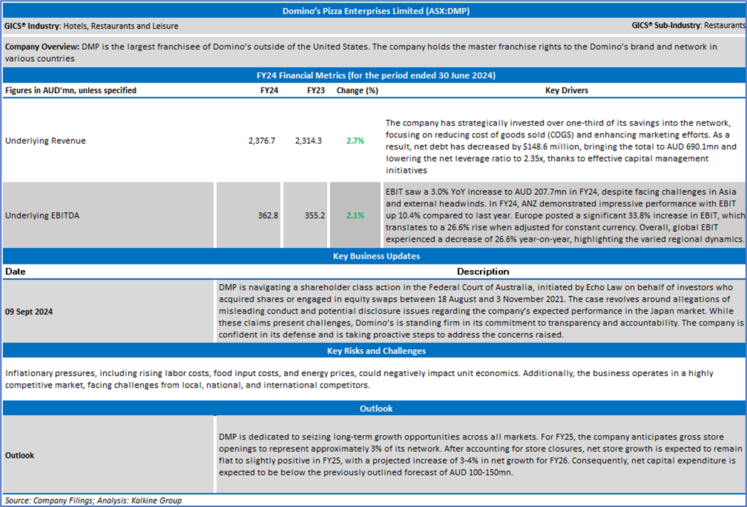Click the Underlying Revenue key drivers paragraph
This screenshot has width=747, height=507.
tap(563, 146)
